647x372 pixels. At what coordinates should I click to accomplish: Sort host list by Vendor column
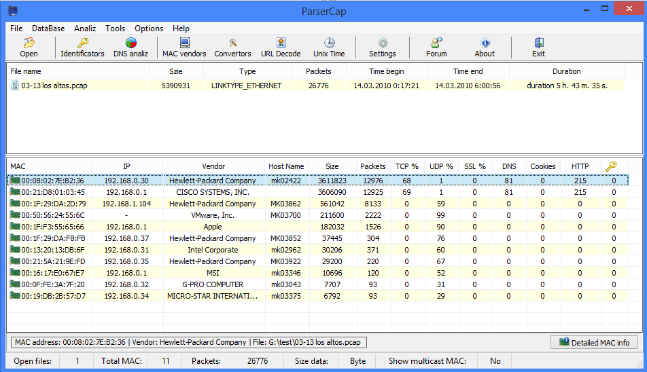tap(213, 166)
